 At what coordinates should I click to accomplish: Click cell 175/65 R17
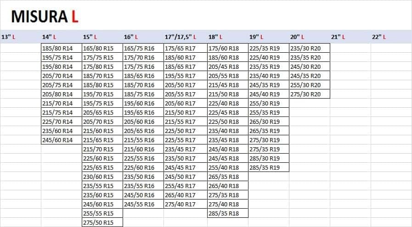[186, 48]
